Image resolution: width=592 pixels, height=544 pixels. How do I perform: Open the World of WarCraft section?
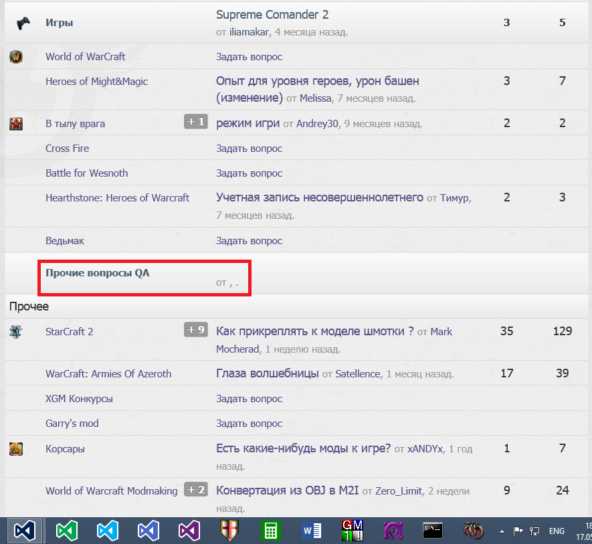(x=86, y=57)
